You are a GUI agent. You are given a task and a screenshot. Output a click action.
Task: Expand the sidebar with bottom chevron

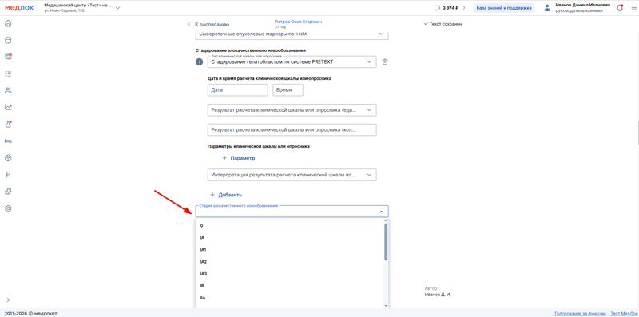pyautogui.click(x=8, y=299)
